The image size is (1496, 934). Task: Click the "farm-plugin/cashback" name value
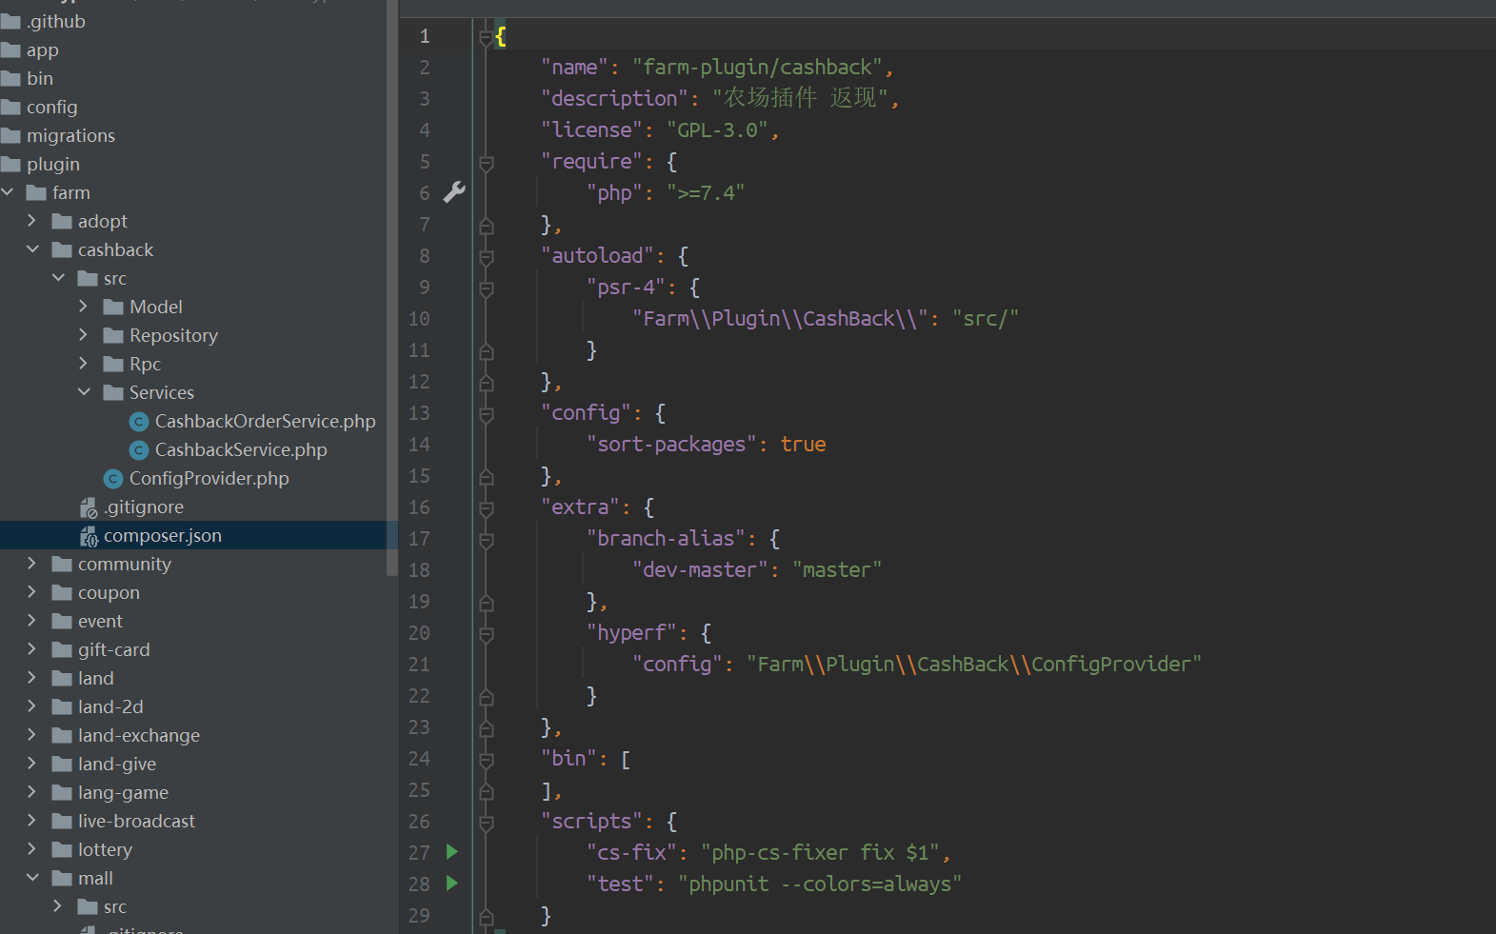[758, 68]
